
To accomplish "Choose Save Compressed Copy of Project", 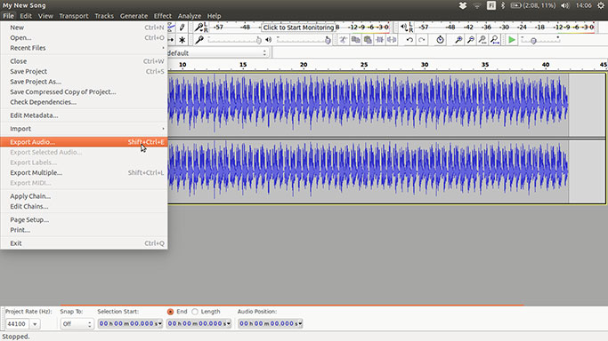I will 84,92.
